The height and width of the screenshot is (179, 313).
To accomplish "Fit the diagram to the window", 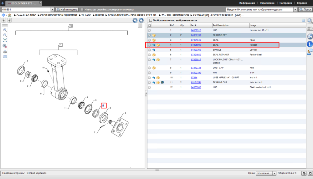I will (5, 40).
